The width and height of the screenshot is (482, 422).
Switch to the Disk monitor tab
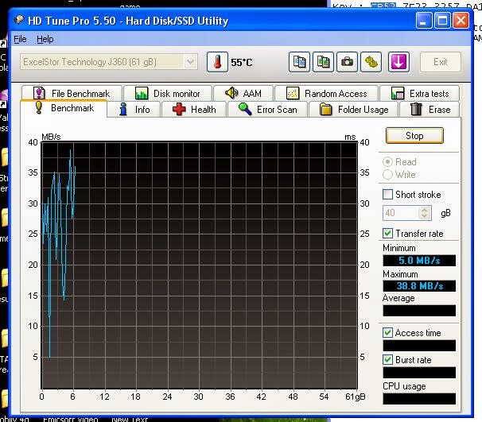168,93
